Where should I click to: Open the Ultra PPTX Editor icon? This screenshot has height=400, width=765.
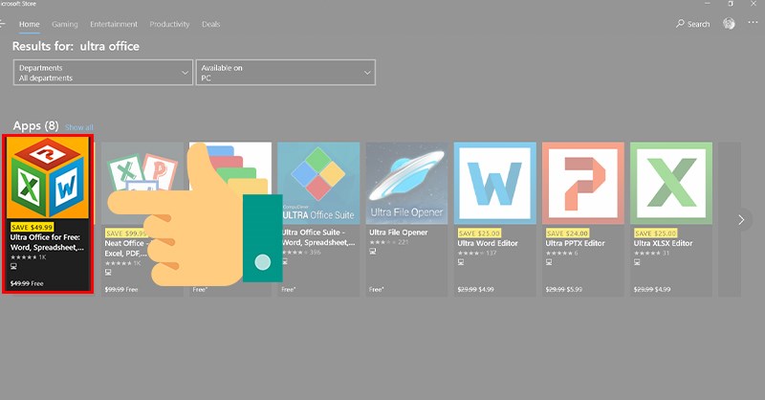point(582,182)
